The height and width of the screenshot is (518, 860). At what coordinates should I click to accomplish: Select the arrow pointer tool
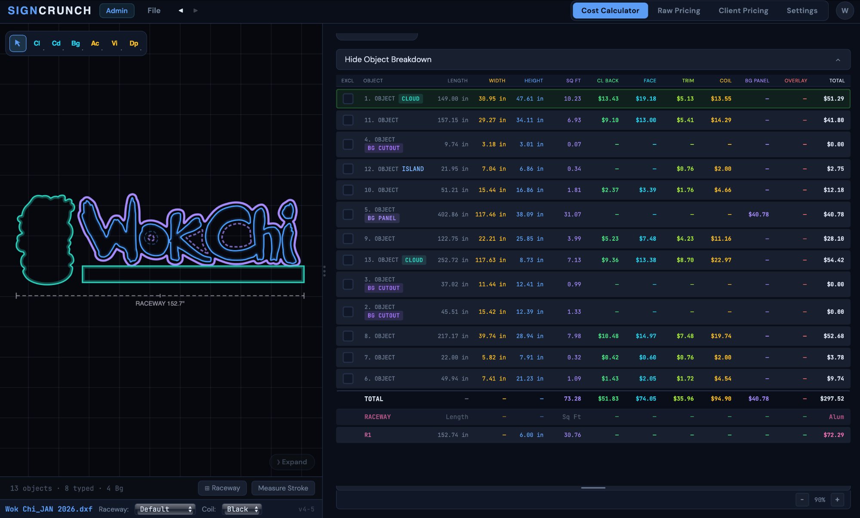(18, 43)
